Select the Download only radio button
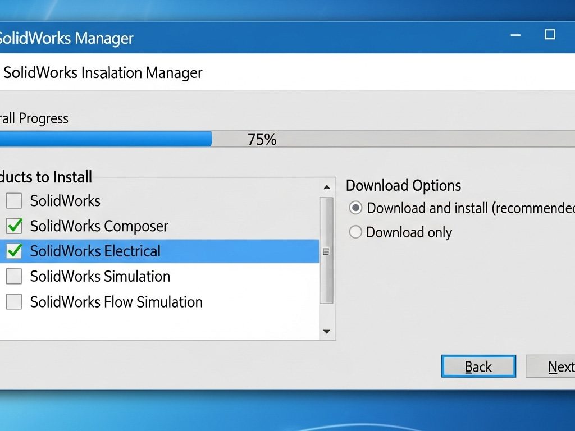575x431 pixels. coord(355,232)
